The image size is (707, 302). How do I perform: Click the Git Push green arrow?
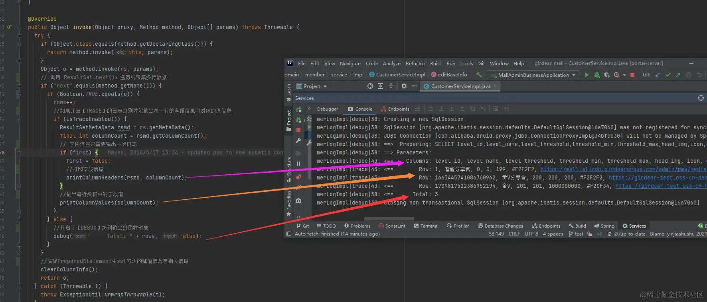point(678,75)
